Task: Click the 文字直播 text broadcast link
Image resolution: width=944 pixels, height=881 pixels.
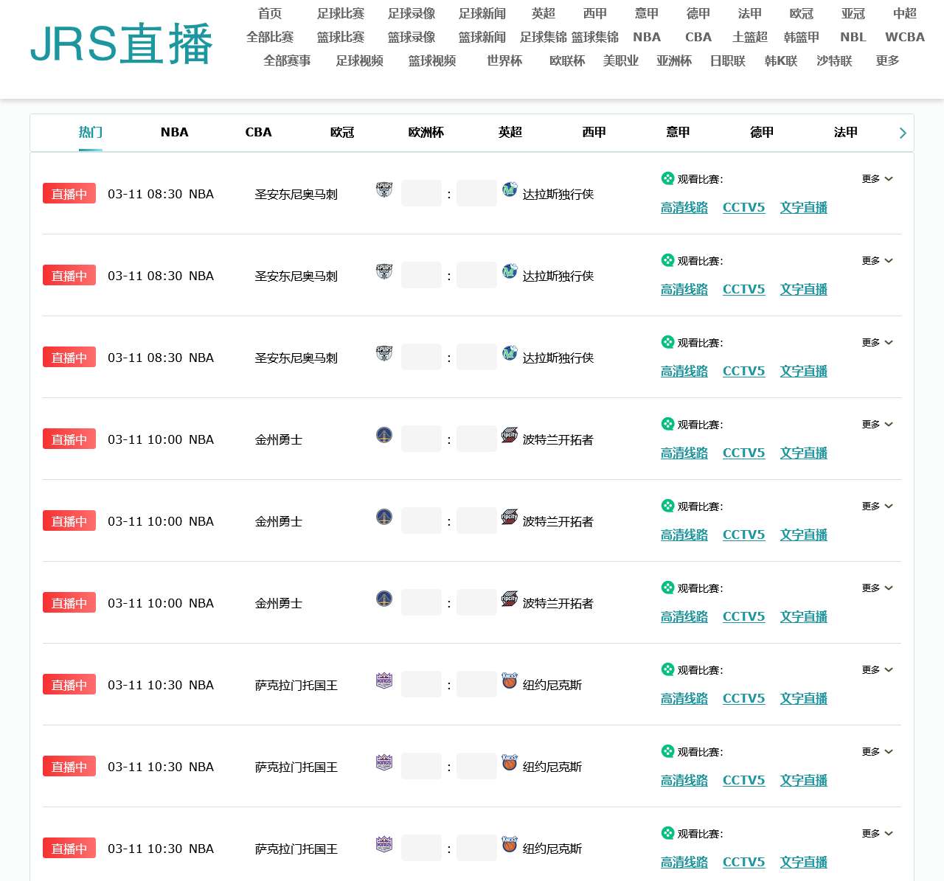Action: point(803,207)
